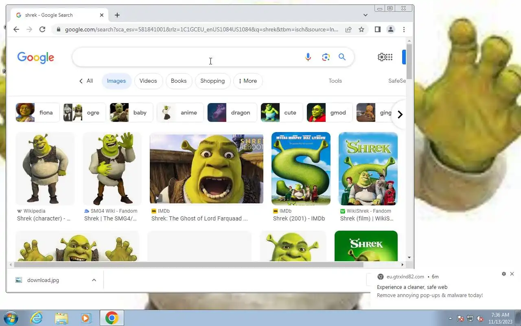The image size is (521, 326).
Task: Open the green Shrek logo thumbnail
Action: (x=366, y=246)
